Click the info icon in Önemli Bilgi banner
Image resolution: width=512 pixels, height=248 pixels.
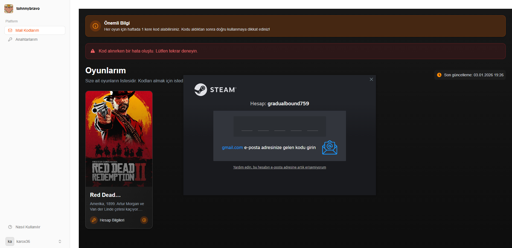tap(95, 26)
